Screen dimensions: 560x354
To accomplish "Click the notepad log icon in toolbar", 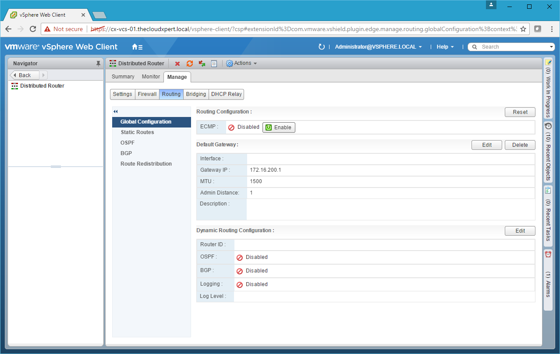I will pyautogui.click(x=214, y=64).
